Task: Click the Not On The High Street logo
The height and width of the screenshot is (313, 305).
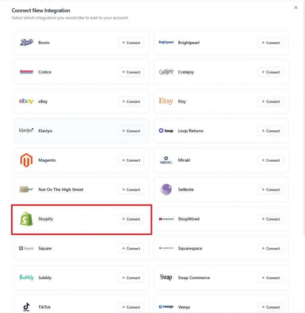Action: 26,189
